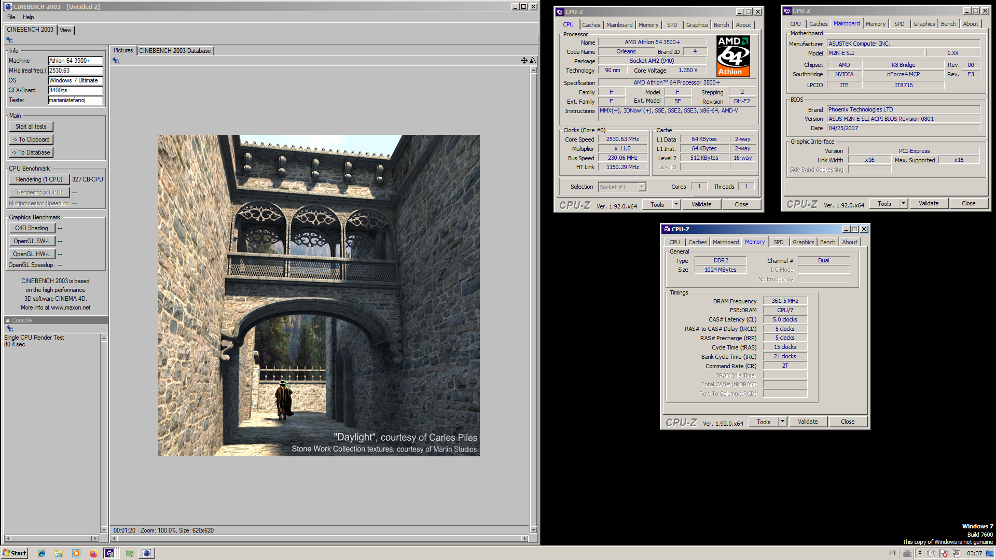Click the rendered Daylight image
Screen dimensions: 996x560
click(319, 296)
